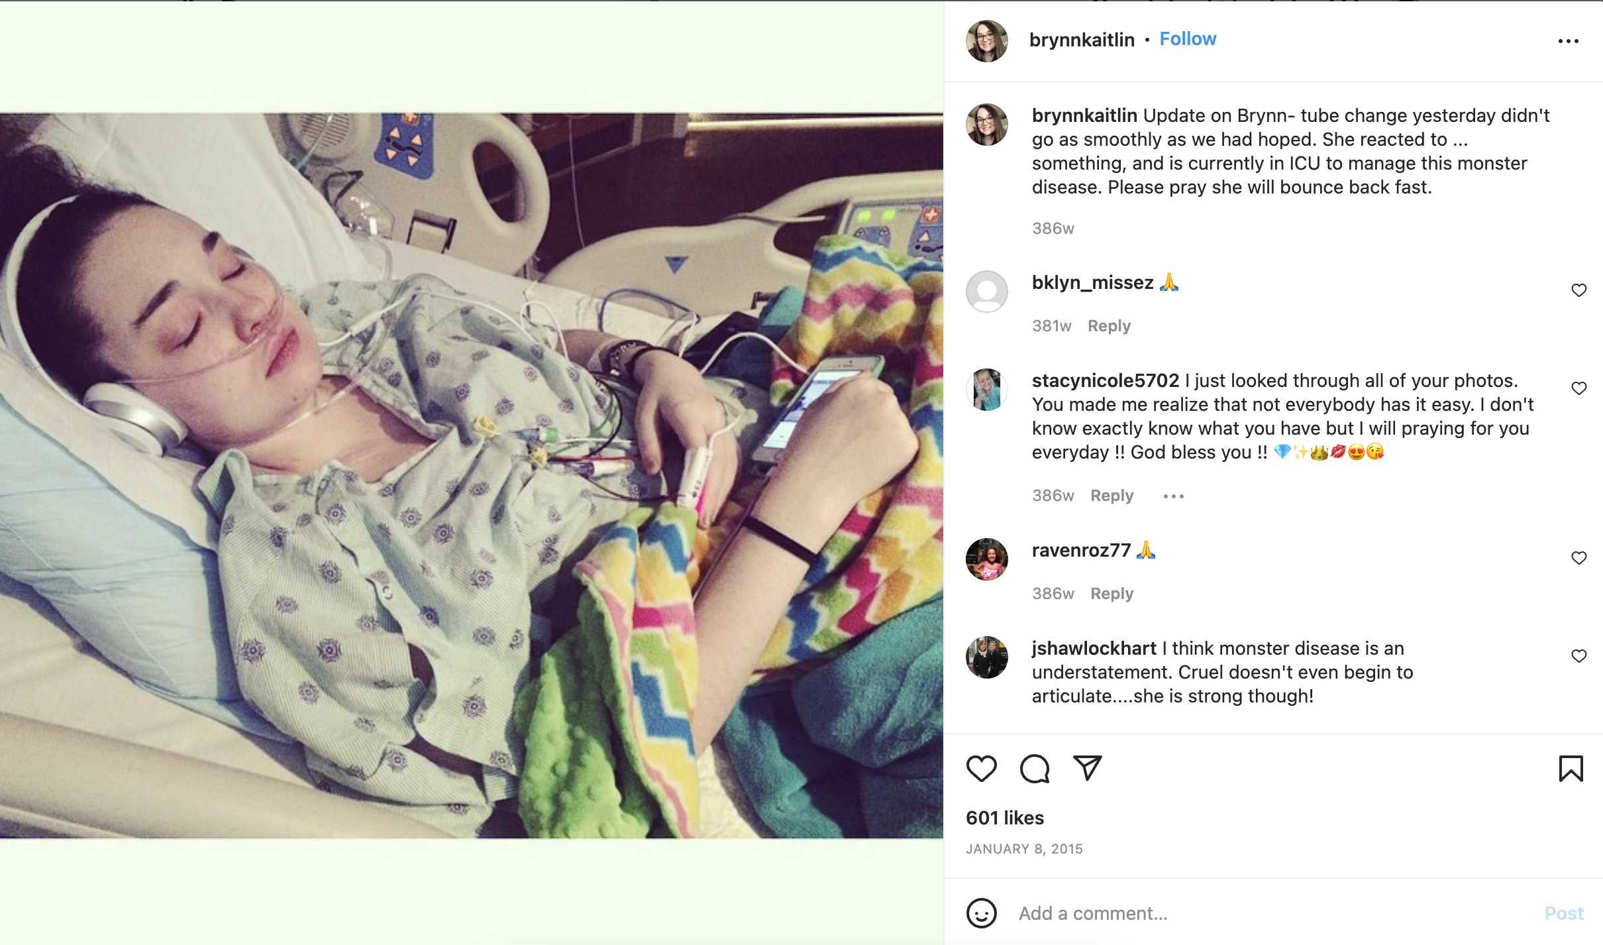Open jshawlockhart's profile avatar

pyautogui.click(x=986, y=657)
